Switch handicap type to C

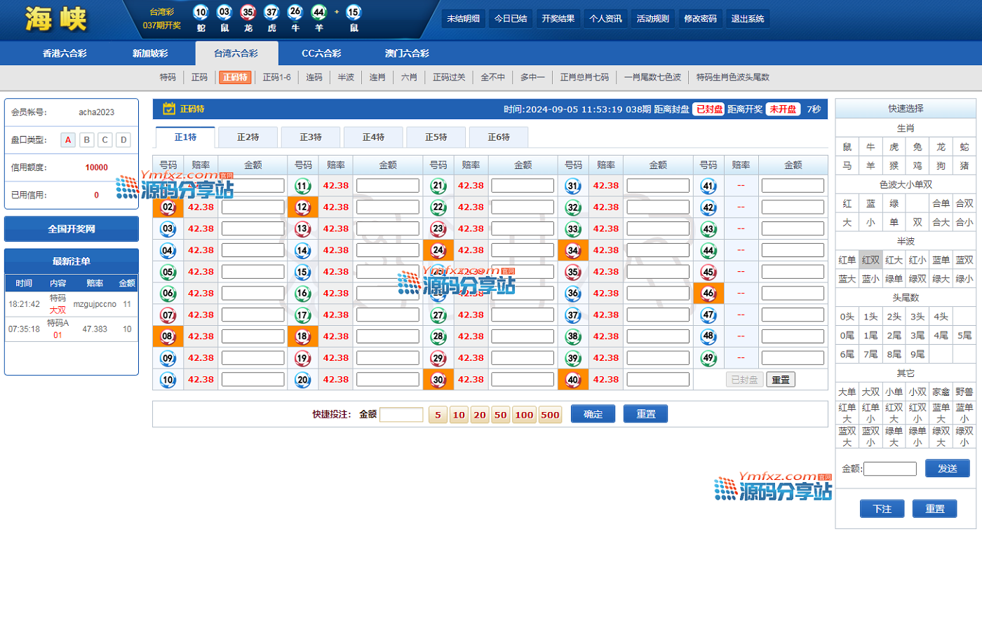point(105,140)
